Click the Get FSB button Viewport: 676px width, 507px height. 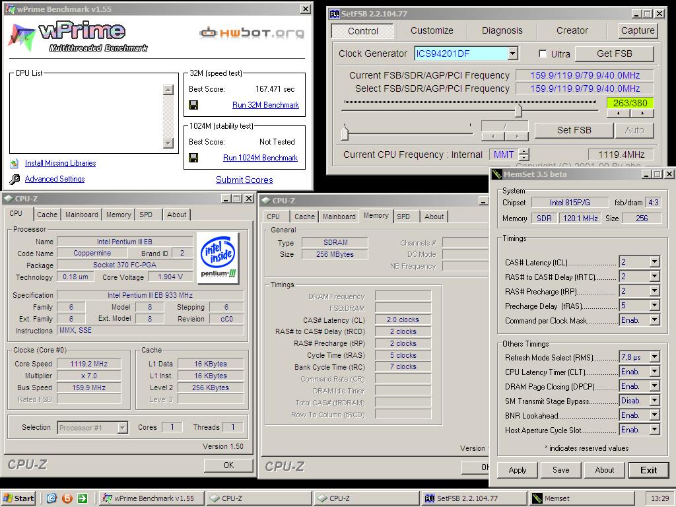(x=615, y=54)
